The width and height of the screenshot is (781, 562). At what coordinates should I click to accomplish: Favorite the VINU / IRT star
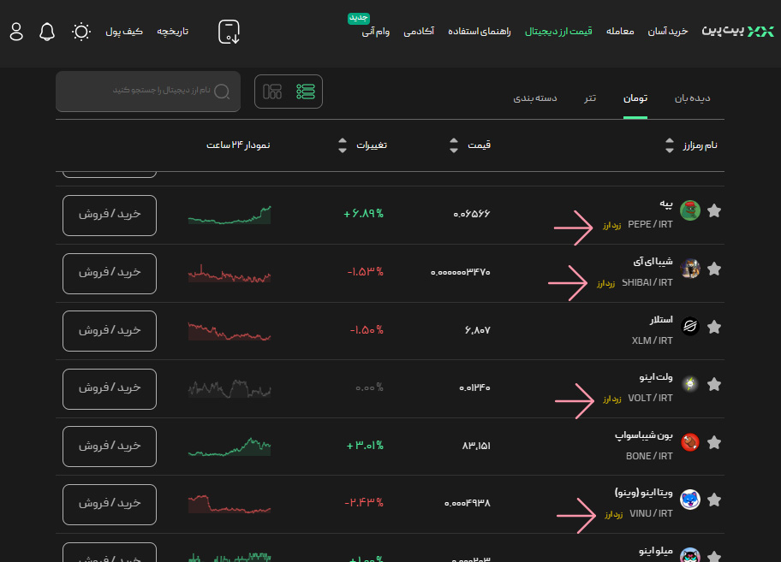[714, 500]
